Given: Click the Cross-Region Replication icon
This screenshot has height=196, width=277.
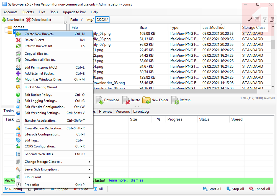Looking at the screenshot, I should click(18, 128).
